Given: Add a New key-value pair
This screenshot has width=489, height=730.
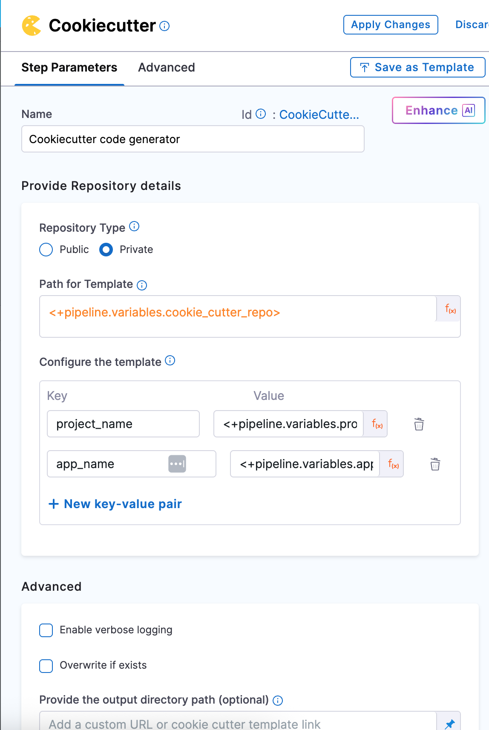Looking at the screenshot, I should tap(115, 504).
